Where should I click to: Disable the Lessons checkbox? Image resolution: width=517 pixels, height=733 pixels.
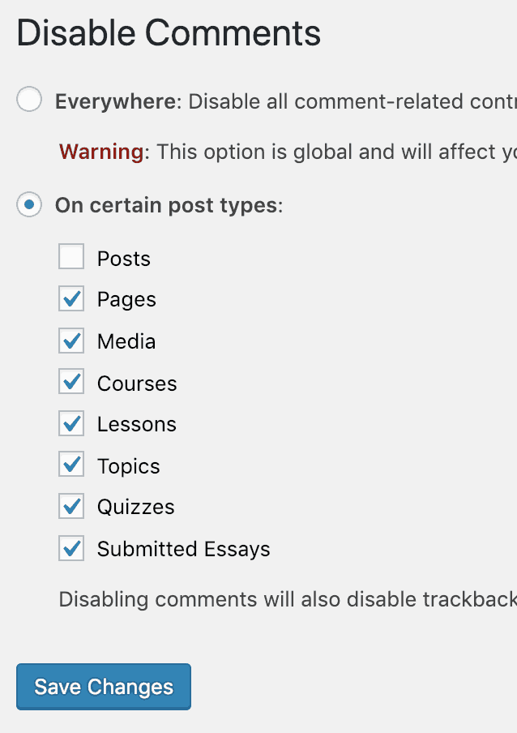click(71, 424)
